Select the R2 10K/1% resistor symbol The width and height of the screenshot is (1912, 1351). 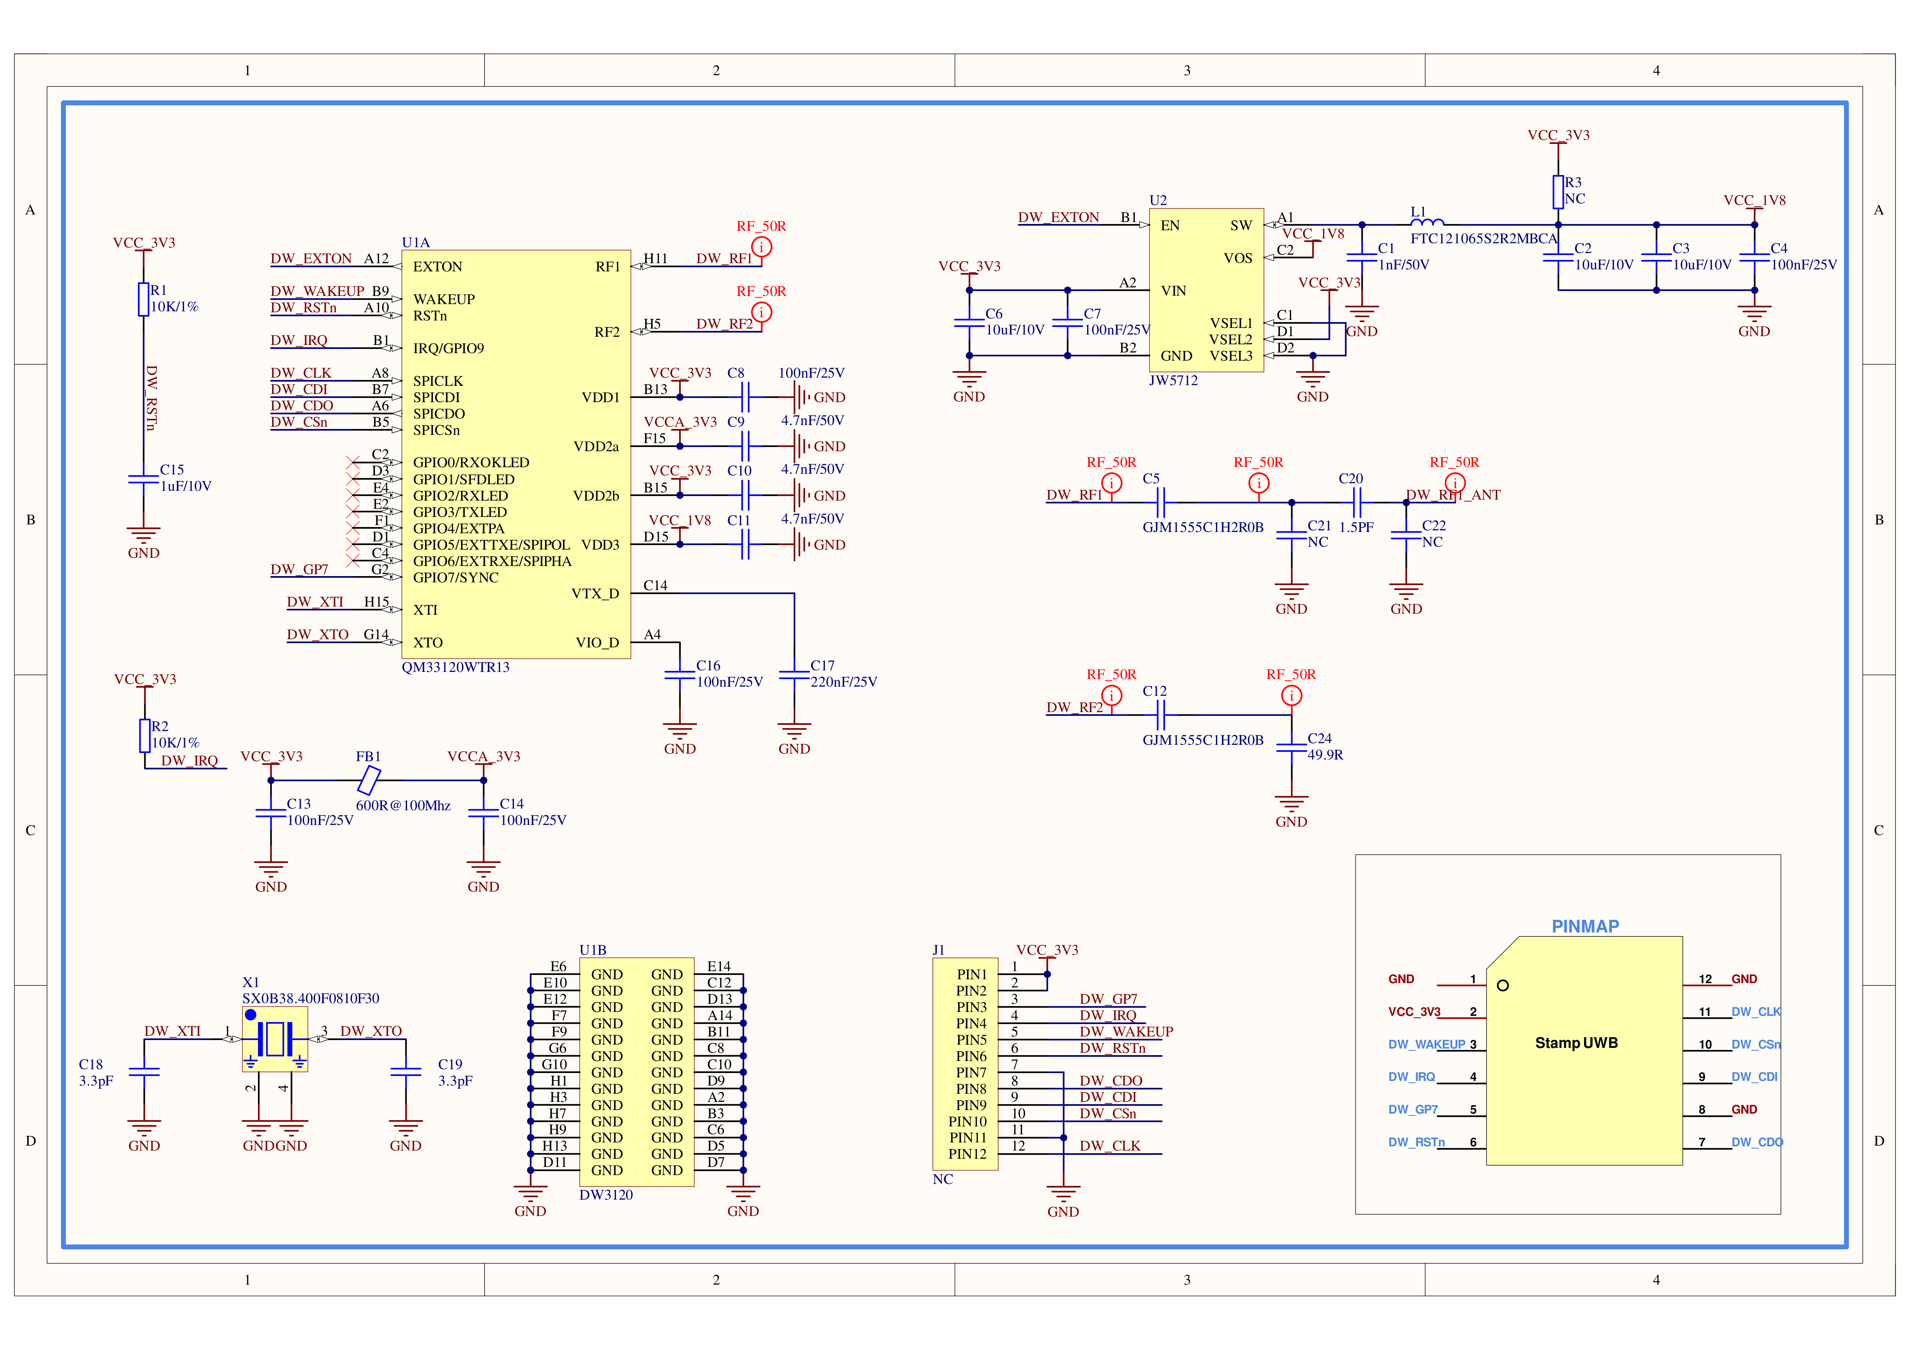(x=145, y=735)
